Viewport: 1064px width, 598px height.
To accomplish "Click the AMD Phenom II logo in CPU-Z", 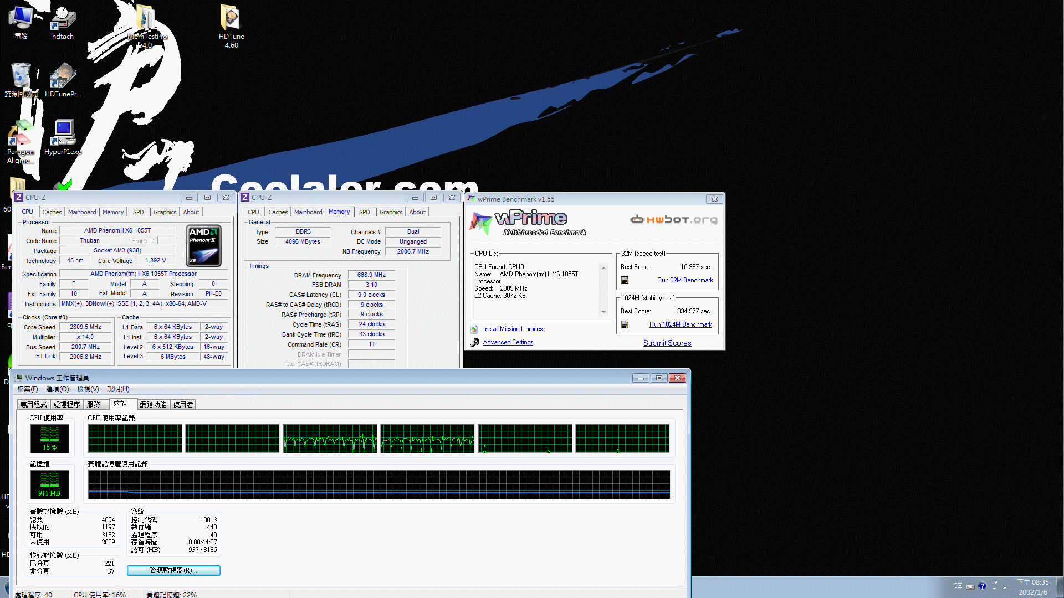I will pos(203,245).
